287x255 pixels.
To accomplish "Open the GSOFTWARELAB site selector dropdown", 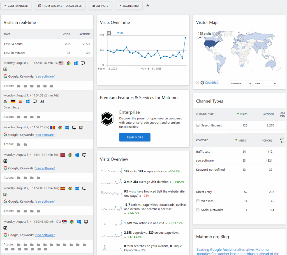I will (16, 6).
